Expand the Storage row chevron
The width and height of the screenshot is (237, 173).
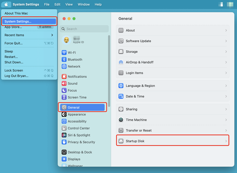click(x=226, y=52)
